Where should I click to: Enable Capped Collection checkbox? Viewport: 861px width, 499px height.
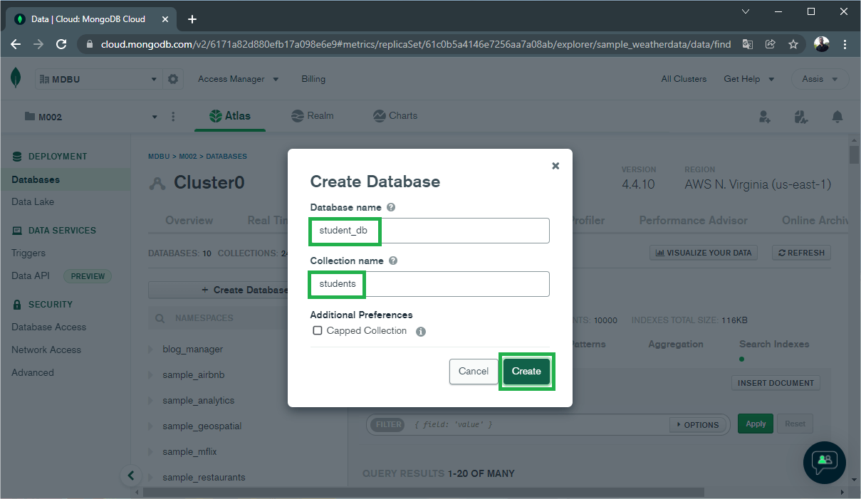[318, 330]
